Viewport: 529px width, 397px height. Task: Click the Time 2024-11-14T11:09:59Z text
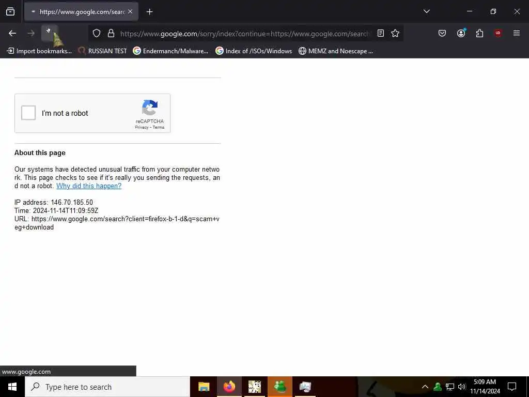point(56,211)
